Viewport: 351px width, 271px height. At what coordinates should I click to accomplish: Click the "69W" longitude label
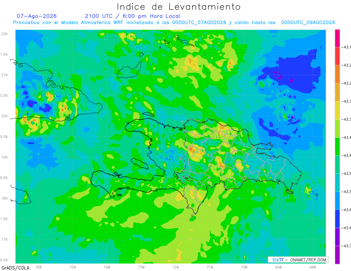278,267
